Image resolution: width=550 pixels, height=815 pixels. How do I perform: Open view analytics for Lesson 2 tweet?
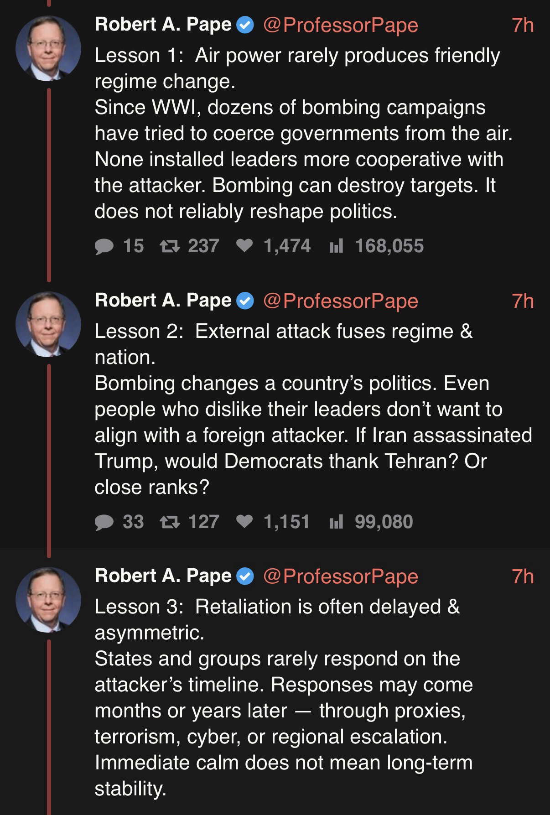coord(336,522)
